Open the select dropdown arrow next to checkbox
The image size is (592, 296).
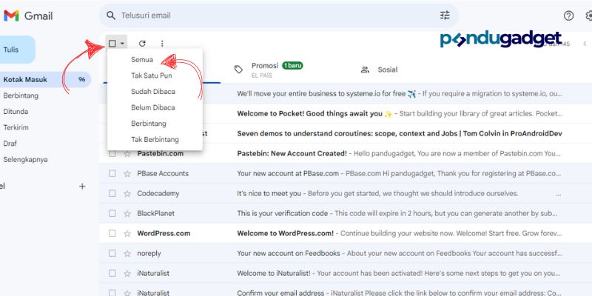pos(122,44)
